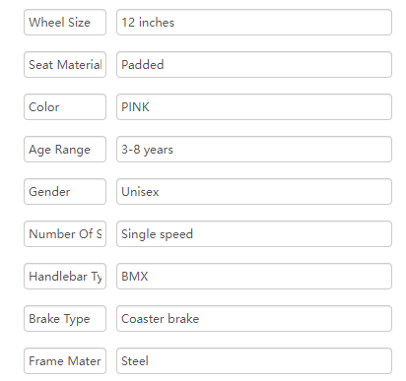Click the Single speed value field
This screenshot has height=381, width=406.
tap(254, 234)
